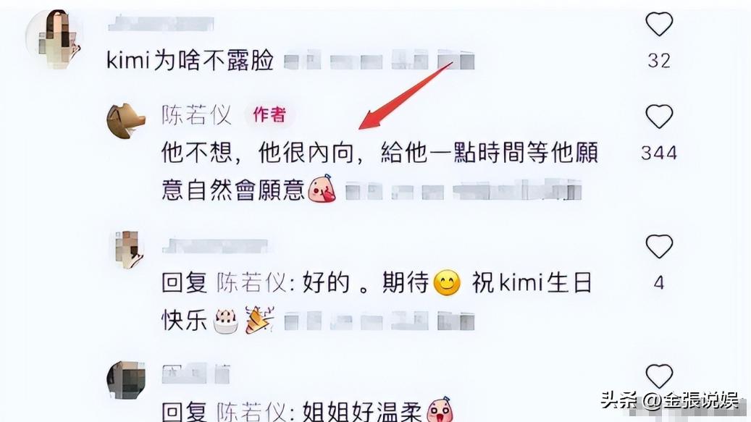
Task: Click the pink face emoji after 願意
Action: click(x=322, y=188)
